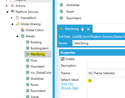Click the Global Colors pie icon
This screenshot has height=98, width=125.
pyautogui.click(x=23, y=30)
